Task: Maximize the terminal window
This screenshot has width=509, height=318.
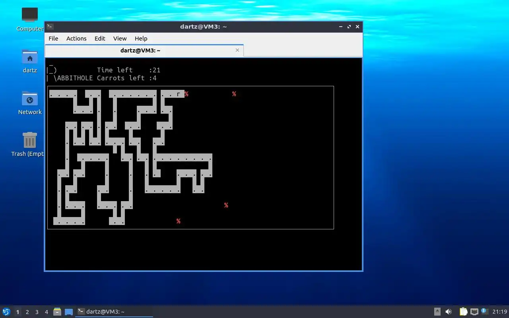Action: tap(349, 27)
